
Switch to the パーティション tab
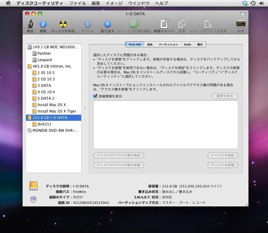(x=168, y=45)
